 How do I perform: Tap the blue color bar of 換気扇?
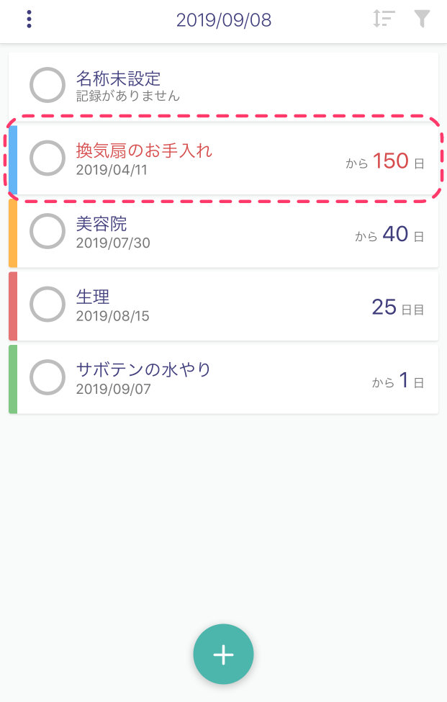click(x=13, y=160)
